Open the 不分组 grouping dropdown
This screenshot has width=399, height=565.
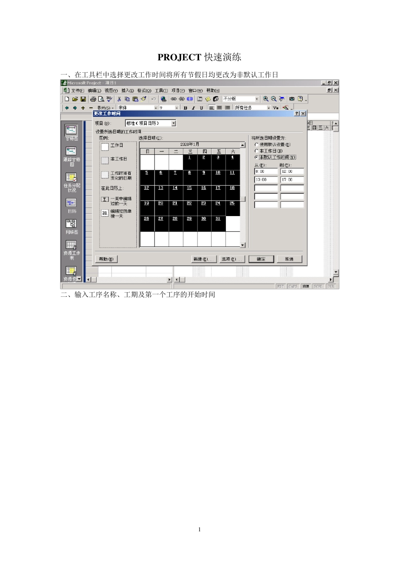pos(257,99)
